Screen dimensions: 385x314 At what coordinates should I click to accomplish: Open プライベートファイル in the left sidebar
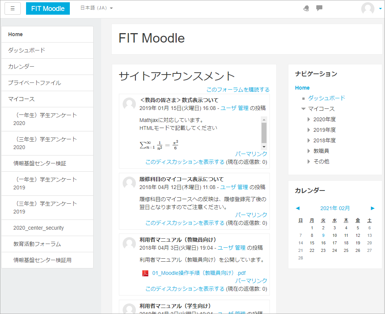[48, 83]
